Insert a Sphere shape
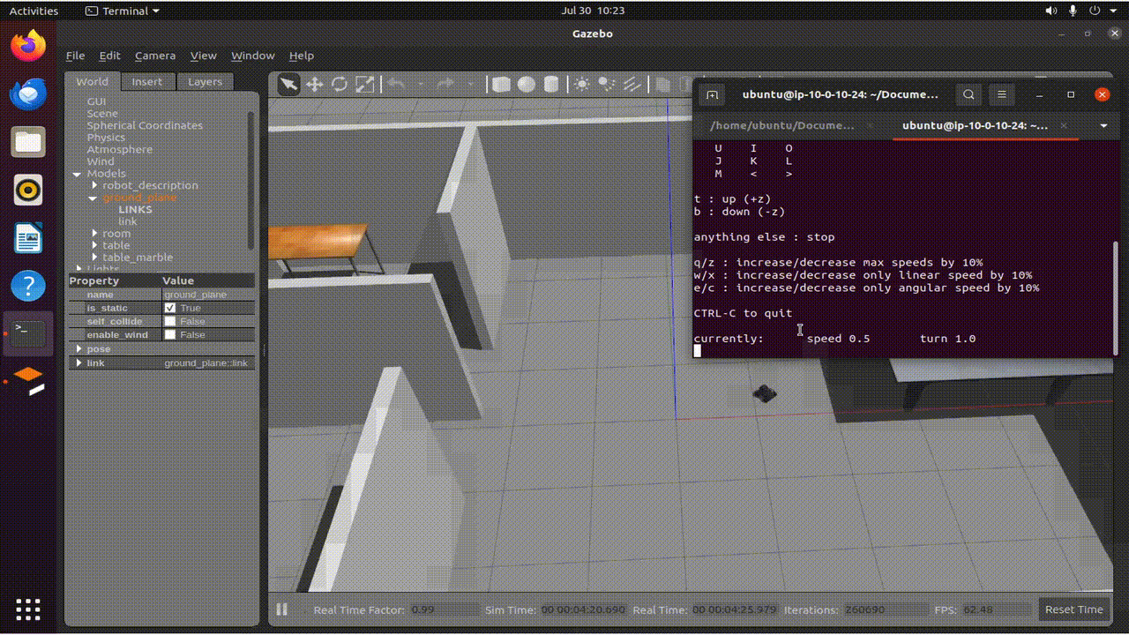 pos(527,85)
